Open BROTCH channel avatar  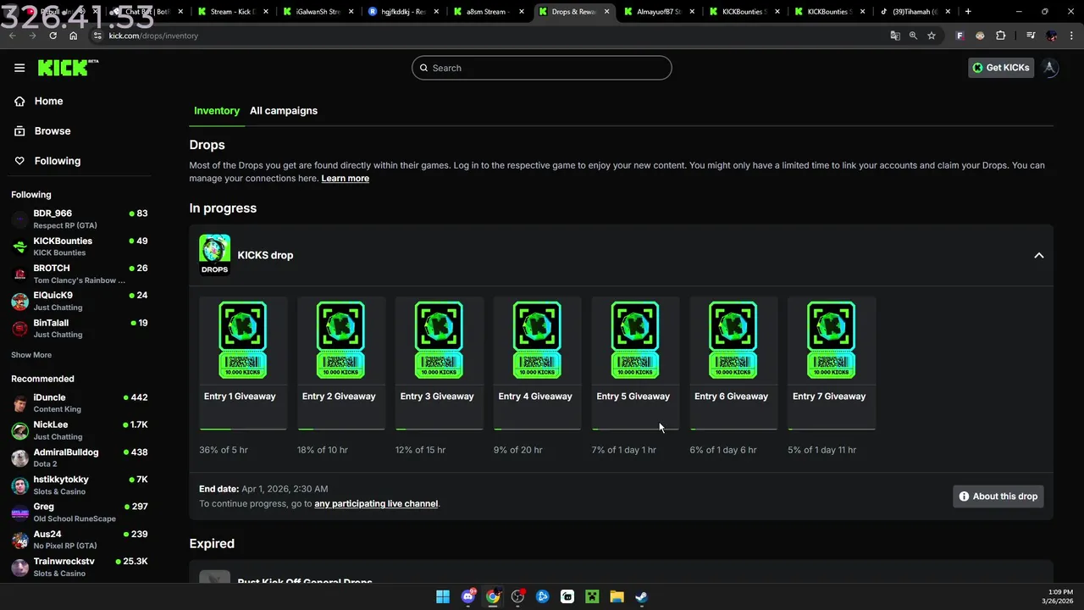coord(19,274)
